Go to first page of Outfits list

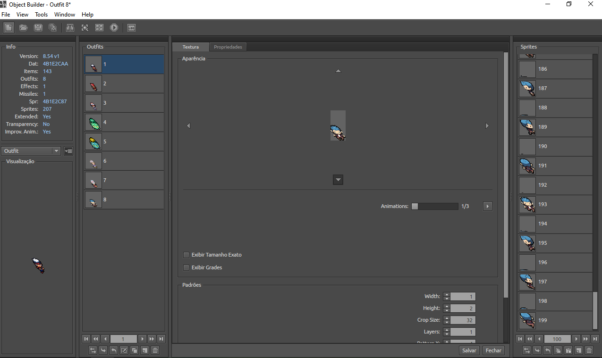pos(86,339)
